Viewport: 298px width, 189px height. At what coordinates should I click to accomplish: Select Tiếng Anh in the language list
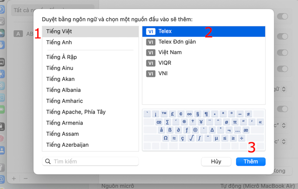pos(90,42)
